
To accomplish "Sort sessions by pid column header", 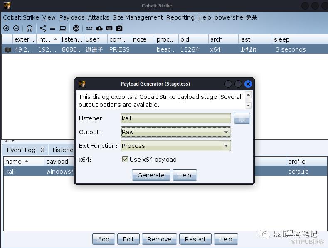I will 193,39.
